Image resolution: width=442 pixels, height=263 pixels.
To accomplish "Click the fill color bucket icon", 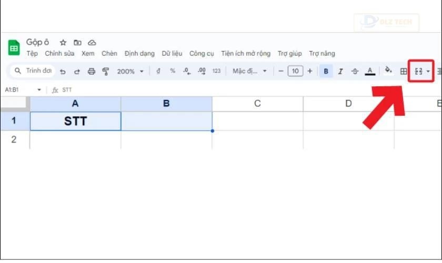I will click(x=388, y=70).
